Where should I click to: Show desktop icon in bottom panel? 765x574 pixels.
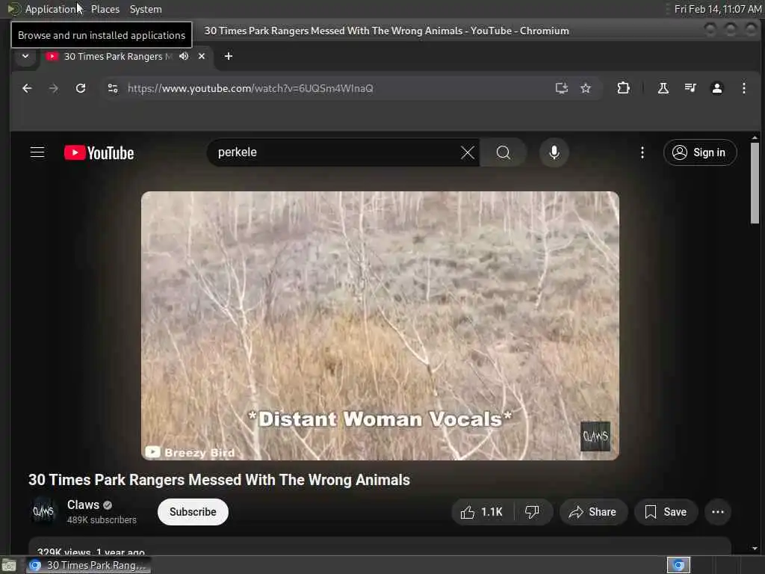(x=9, y=565)
